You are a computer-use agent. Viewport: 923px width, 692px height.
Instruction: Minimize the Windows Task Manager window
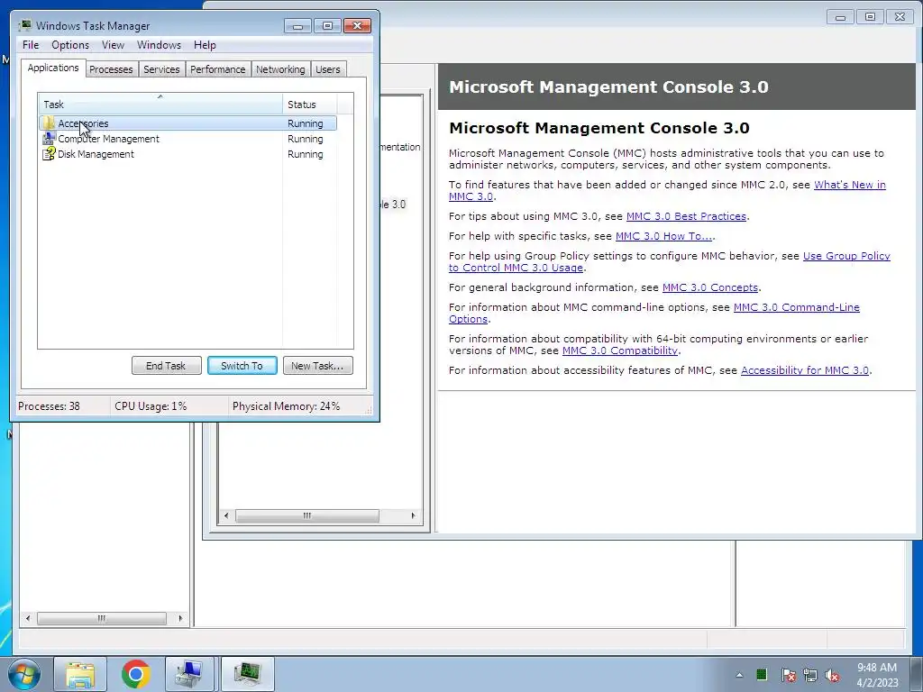tap(297, 26)
